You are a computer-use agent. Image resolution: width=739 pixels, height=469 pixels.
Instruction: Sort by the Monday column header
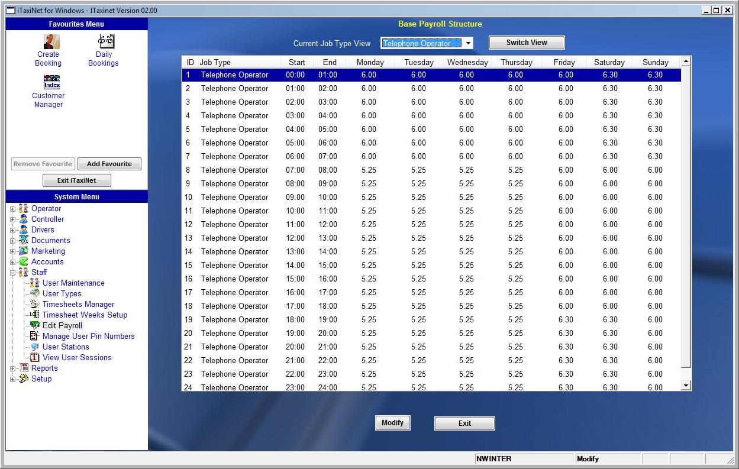[370, 62]
